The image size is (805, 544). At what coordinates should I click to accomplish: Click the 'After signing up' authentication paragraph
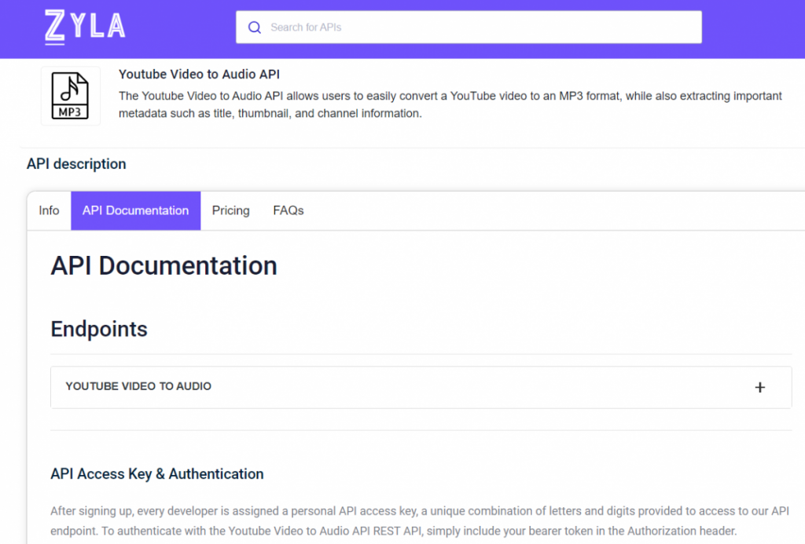pyautogui.click(x=420, y=521)
